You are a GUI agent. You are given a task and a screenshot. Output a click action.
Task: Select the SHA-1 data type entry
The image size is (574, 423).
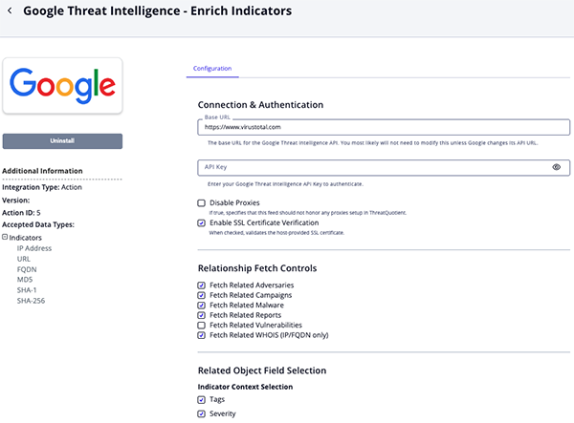point(27,290)
